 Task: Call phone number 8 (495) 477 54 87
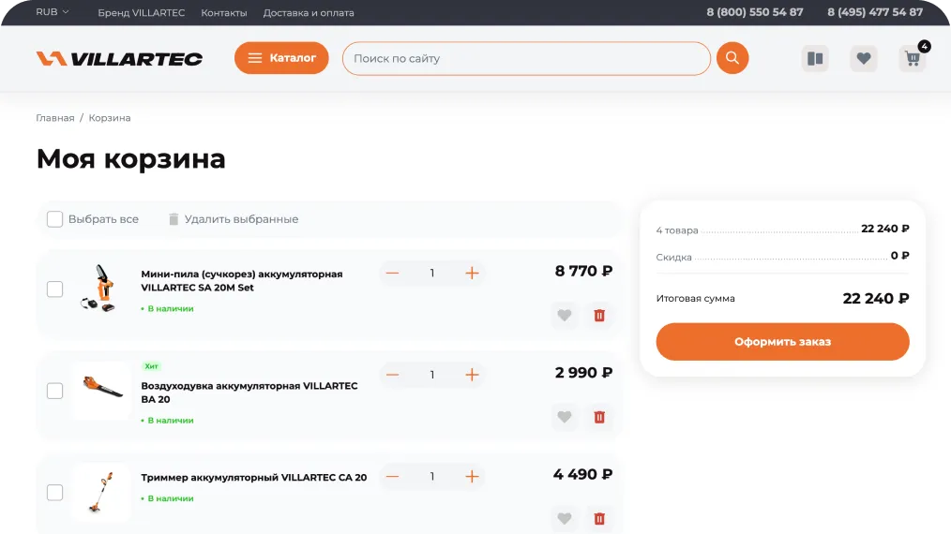tap(875, 12)
